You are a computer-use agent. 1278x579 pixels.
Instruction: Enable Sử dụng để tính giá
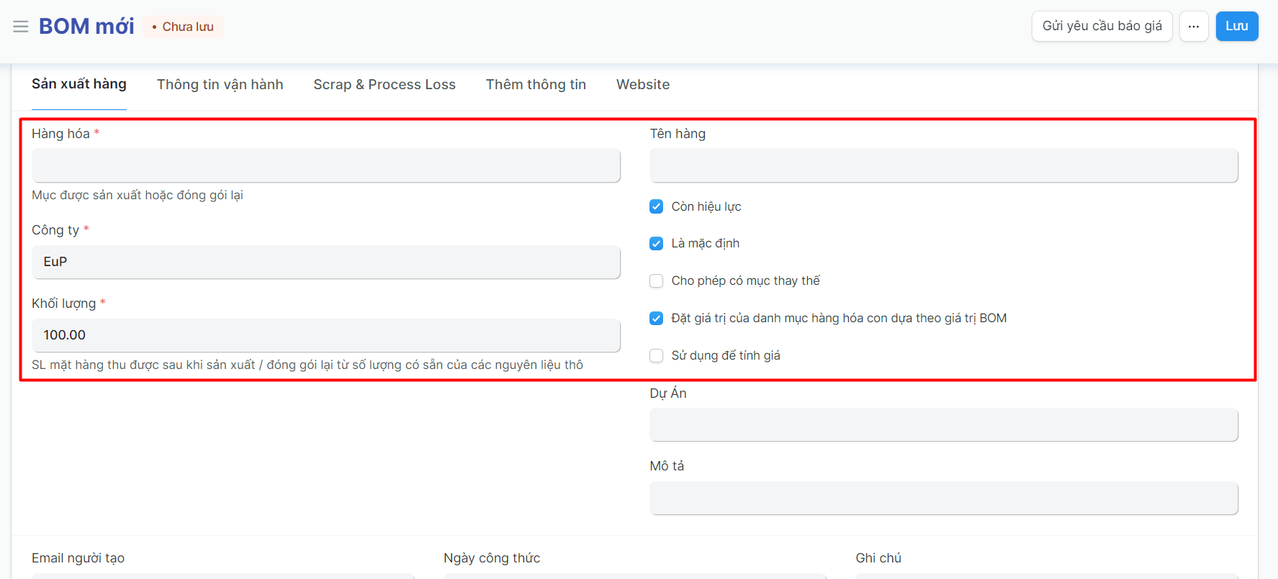coord(656,356)
